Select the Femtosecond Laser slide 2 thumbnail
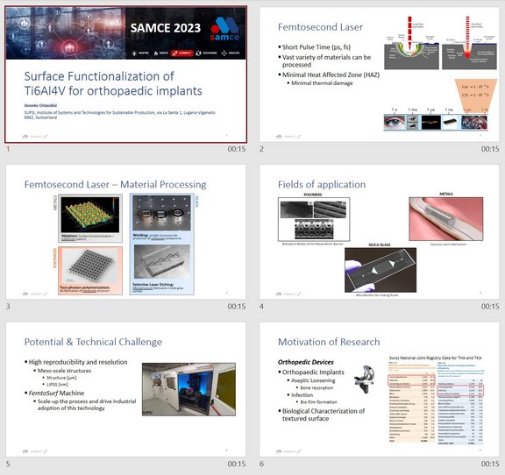 379,74
